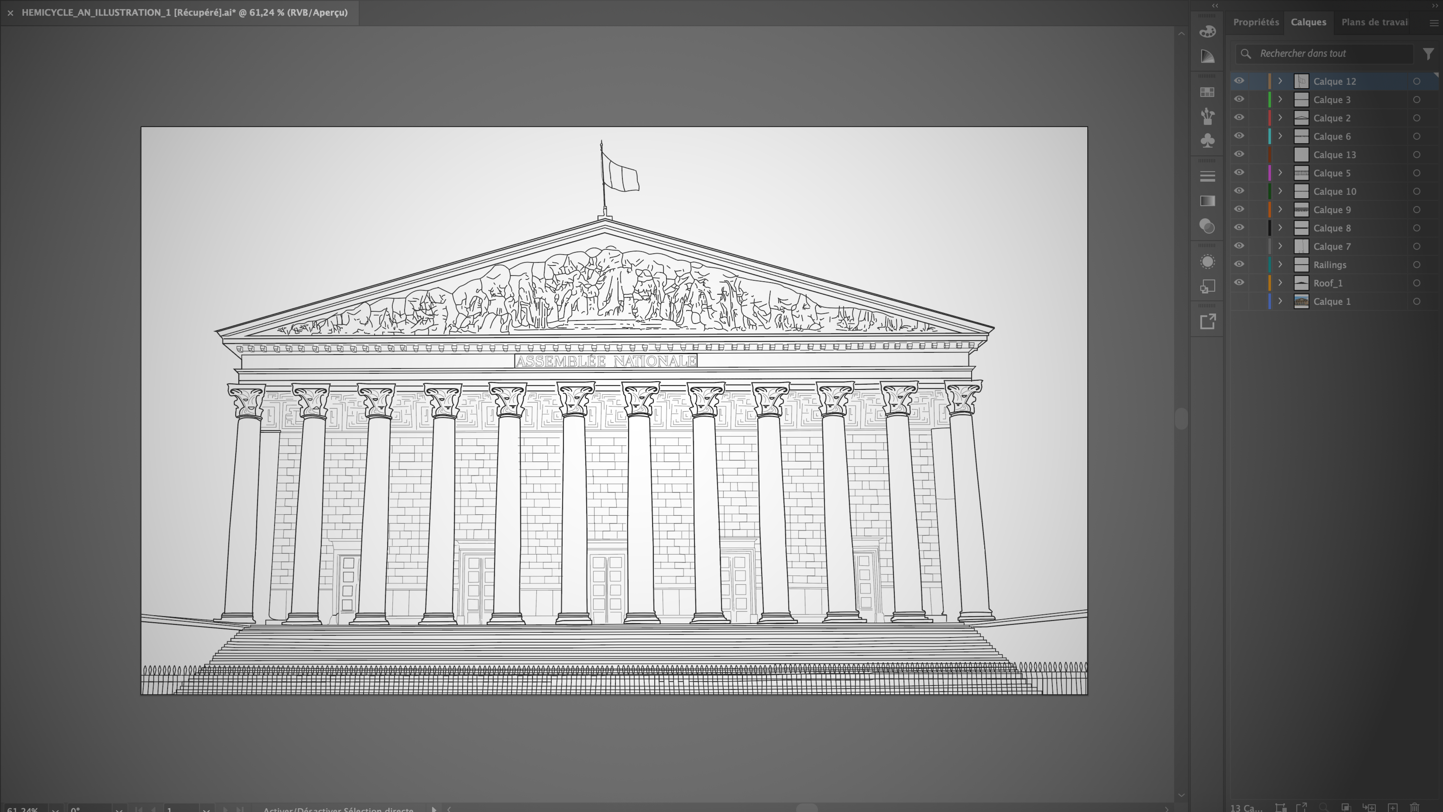Open the Symbols panel club icon
The width and height of the screenshot is (1443, 812).
[1207, 141]
